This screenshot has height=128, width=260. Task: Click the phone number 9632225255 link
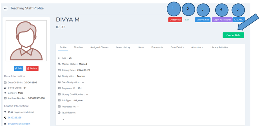point(15,118)
